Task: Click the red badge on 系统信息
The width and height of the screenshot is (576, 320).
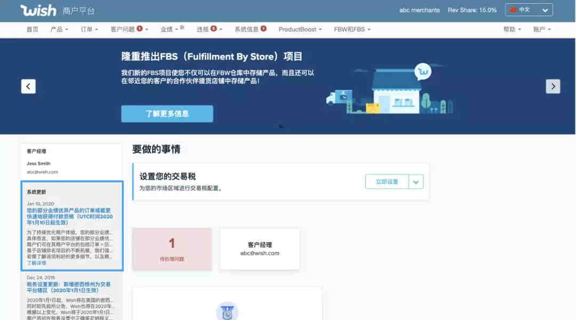Action: [263, 28]
